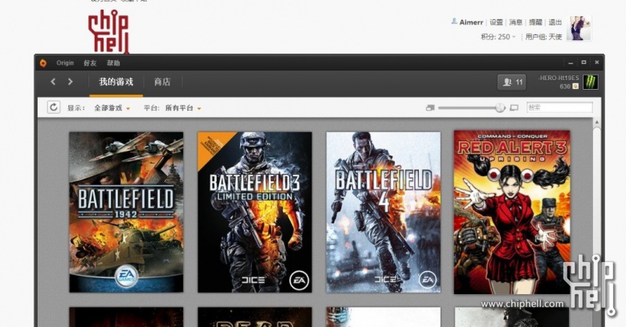The image size is (626, 327).
Task: Click the tile size slider handle
Action: pos(500,107)
